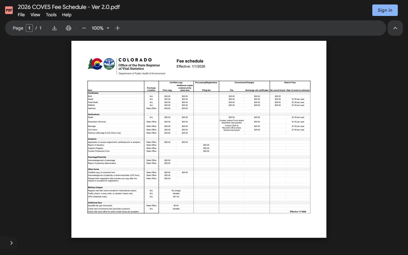Image resolution: width=408 pixels, height=255 pixels.
Task: Click the FedEx mailing charge row label
Action: 110,193
